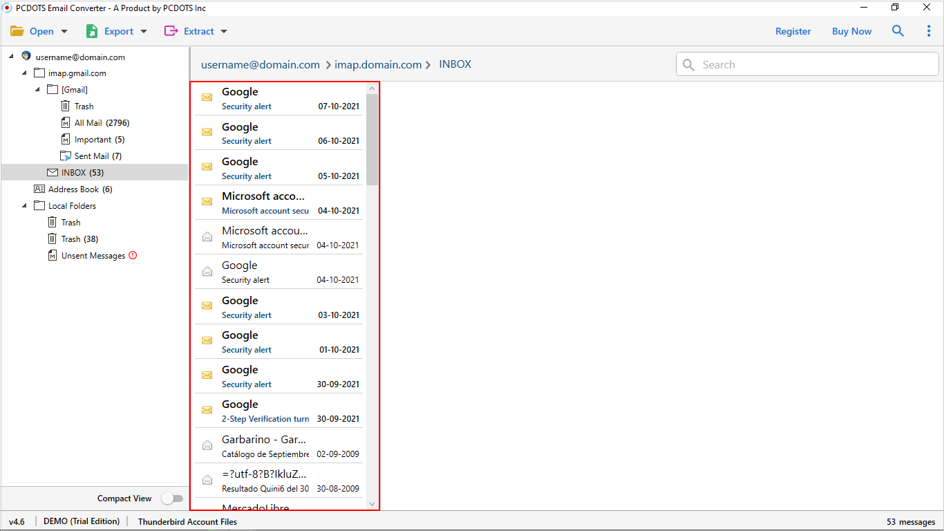The width and height of the screenshot is (944, 531).
Task: Click the yellow Open folder icon
Action: (x=17, y=31)
